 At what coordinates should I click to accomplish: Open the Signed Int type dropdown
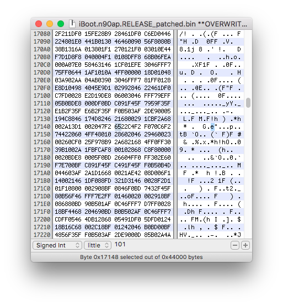pyautogui.click(x=57, y=245)
